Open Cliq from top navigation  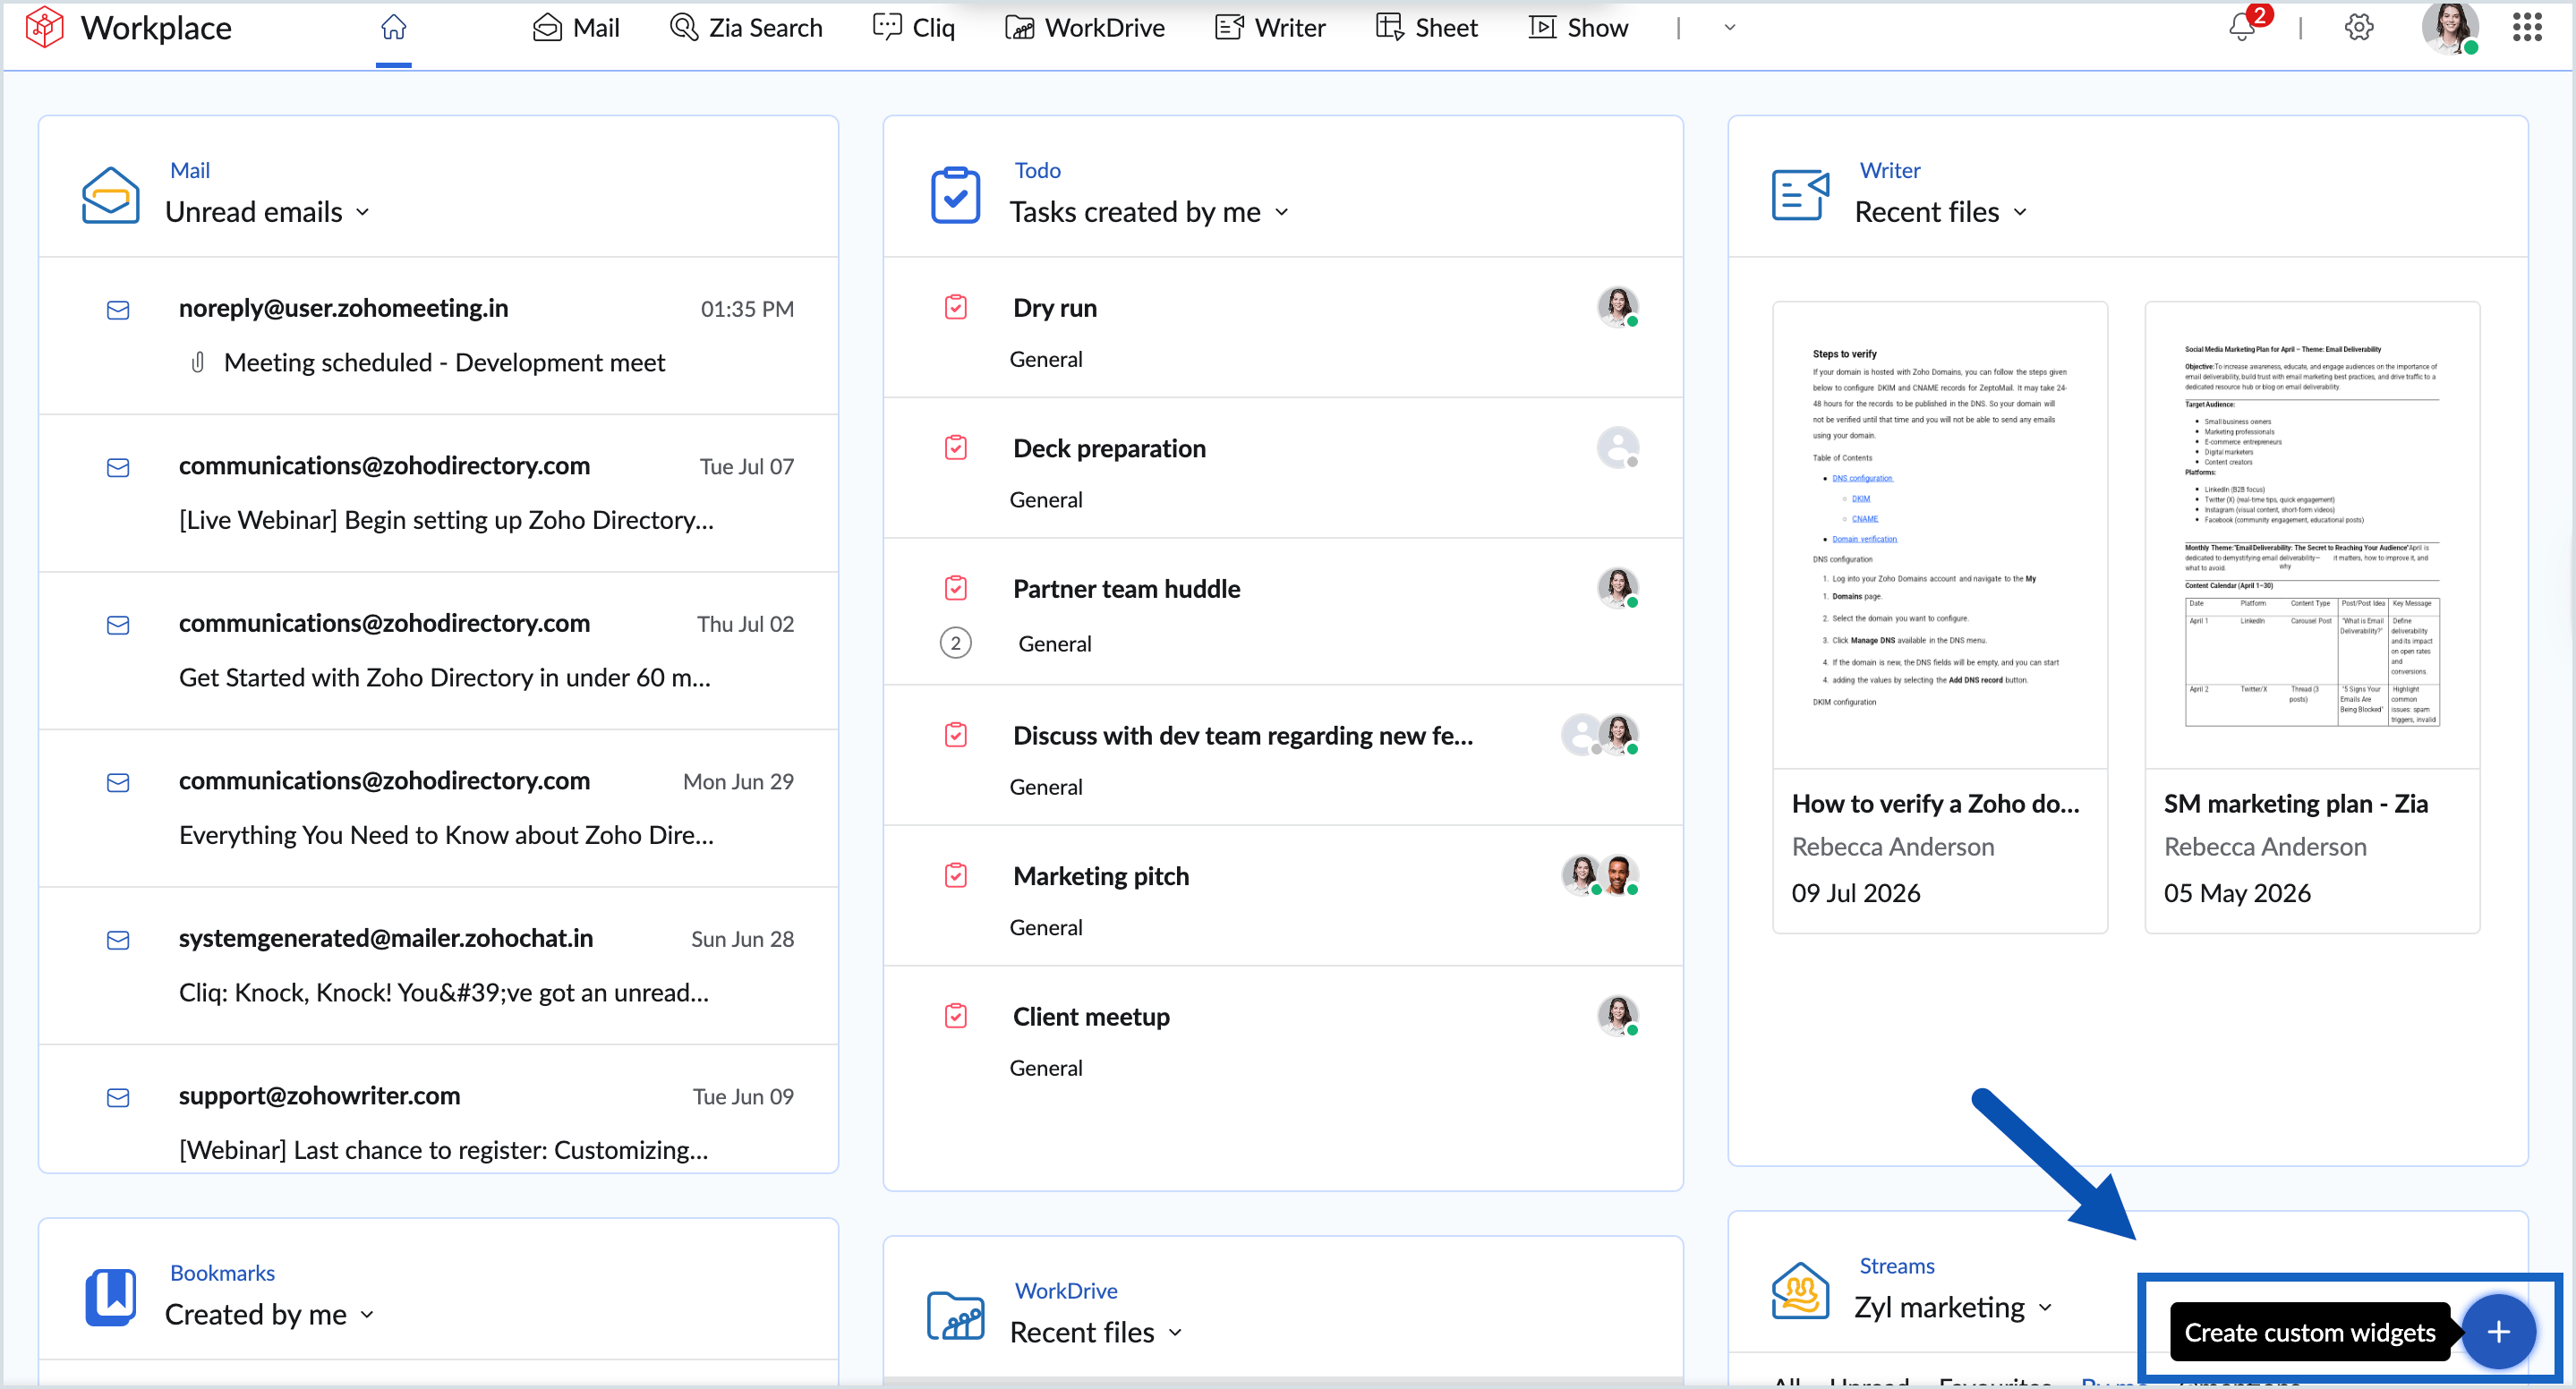(914, 28)
